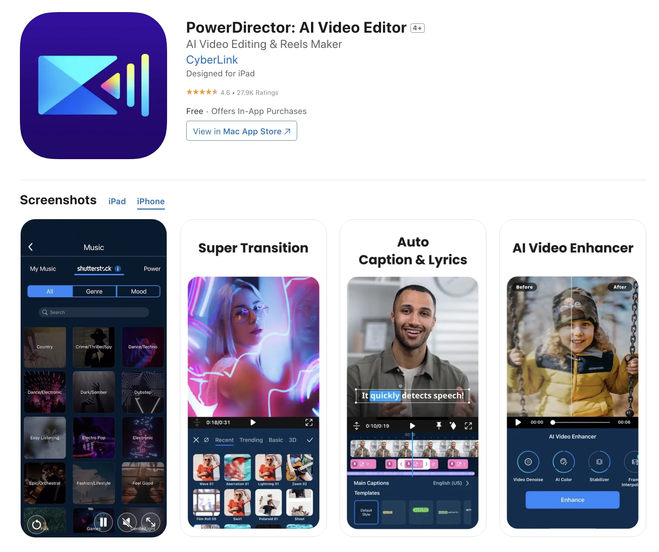Select the All segment filter

(x=50, y=291)
